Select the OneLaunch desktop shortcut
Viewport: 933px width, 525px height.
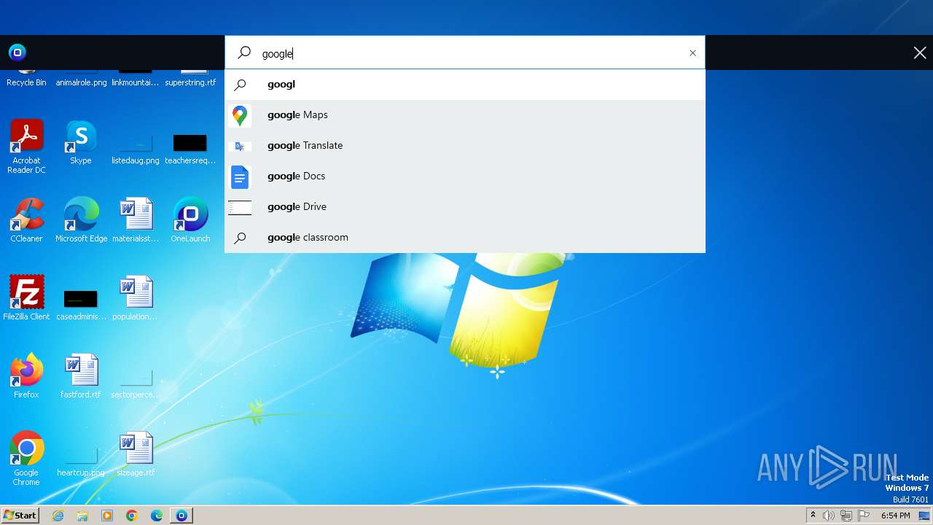tap(190, 220)
